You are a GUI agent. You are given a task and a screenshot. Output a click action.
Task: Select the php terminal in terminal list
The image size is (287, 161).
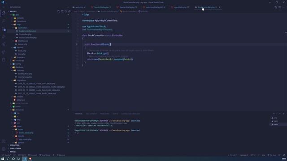[275, 118]
